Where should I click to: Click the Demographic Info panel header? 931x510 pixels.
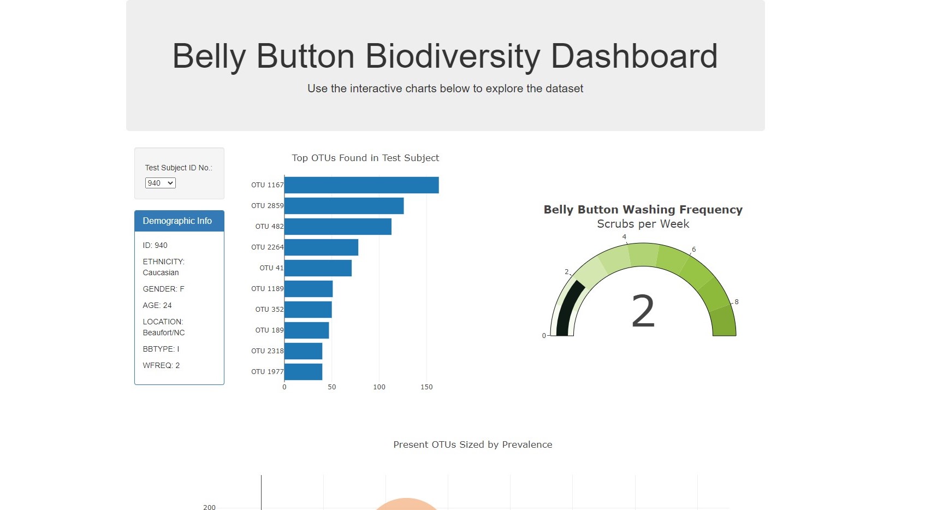point(179,221)
